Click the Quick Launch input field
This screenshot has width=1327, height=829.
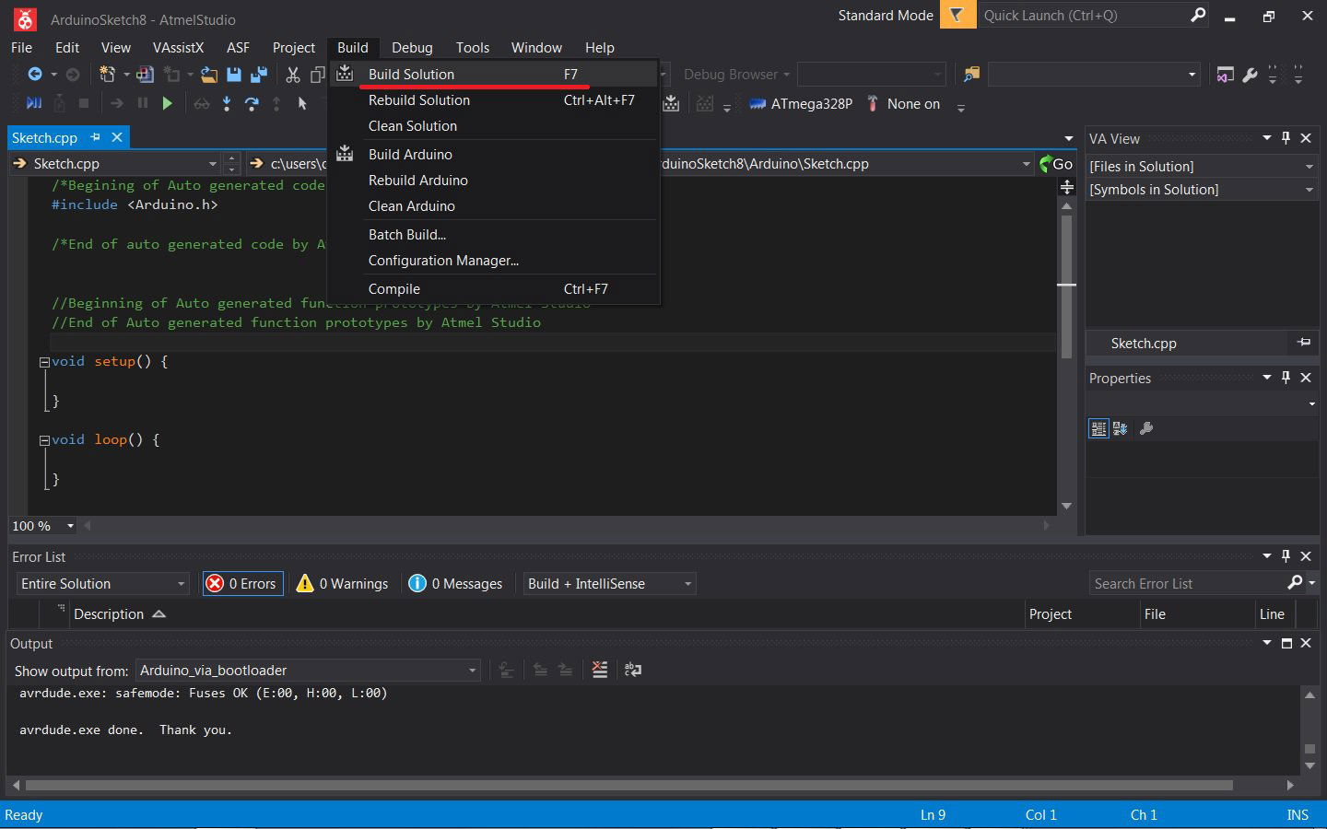[1084, 15]
